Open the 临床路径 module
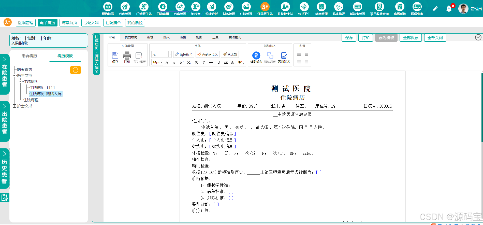This screenshot has width=483, height=225. [339, 9]
